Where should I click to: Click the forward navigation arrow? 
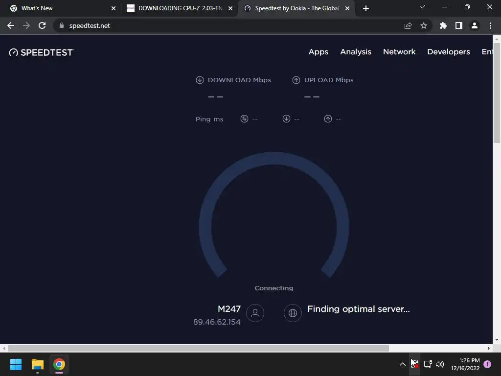pos(26,25)
